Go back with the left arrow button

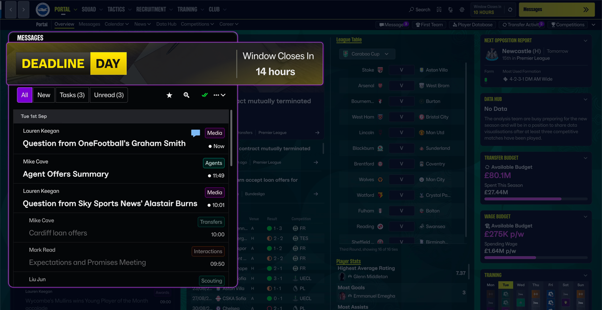(11, 10)
